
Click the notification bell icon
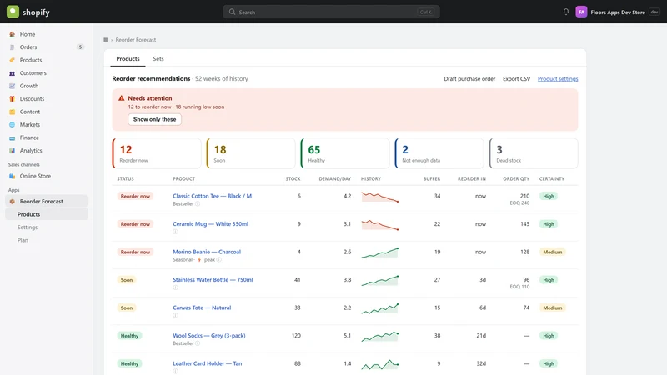pos(566,12)
